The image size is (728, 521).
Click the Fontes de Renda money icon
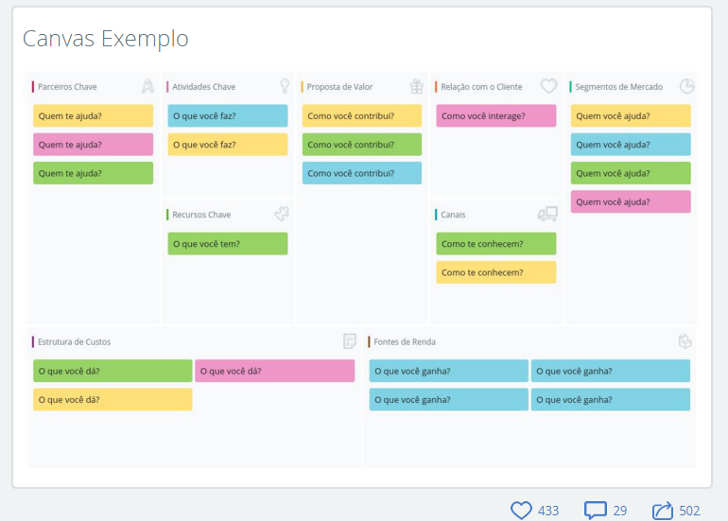(685, 341)
